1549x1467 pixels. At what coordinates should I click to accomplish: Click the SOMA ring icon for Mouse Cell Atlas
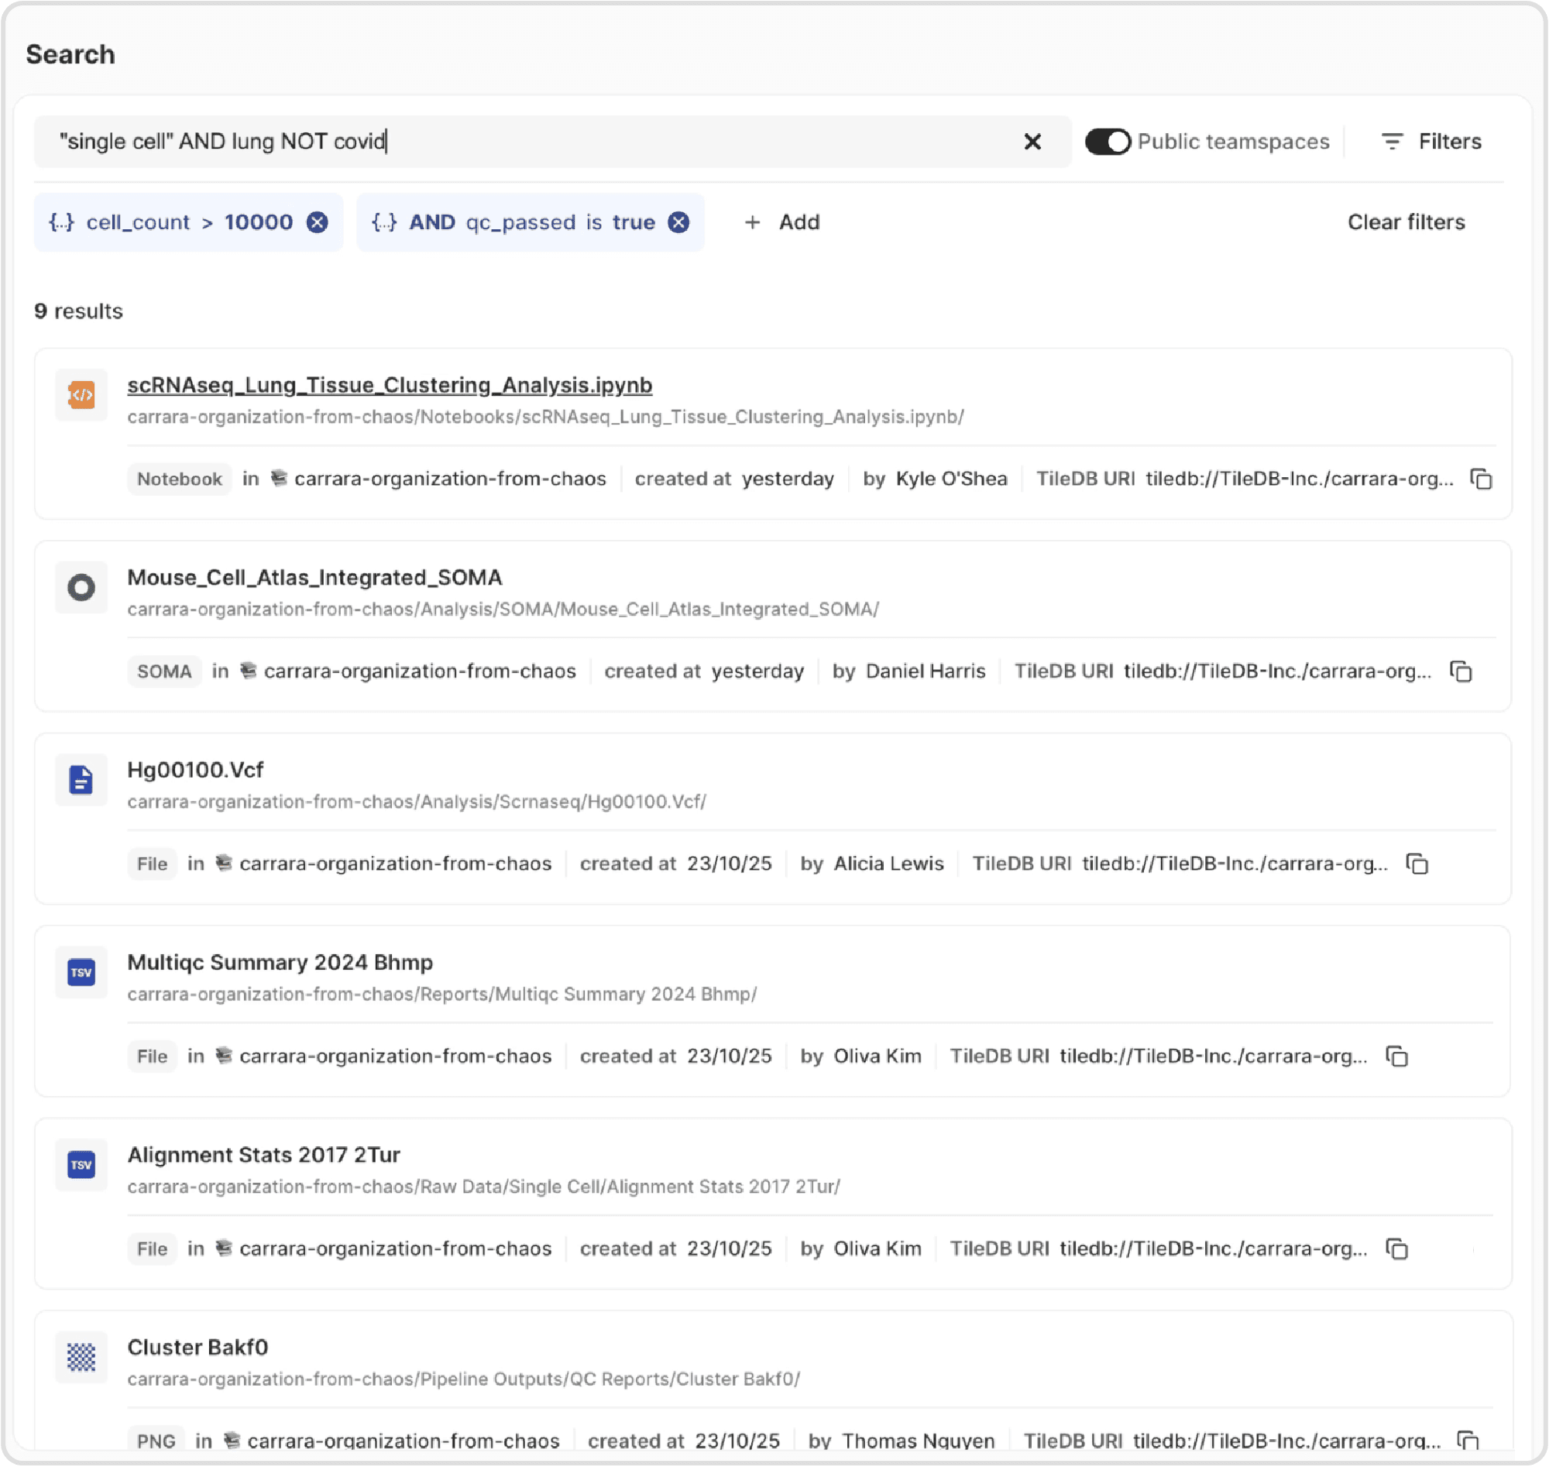pyautogui.click(x=81, y=587)
